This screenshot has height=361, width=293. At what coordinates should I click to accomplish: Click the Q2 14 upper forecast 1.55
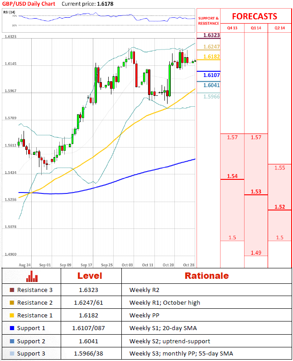(280, 168)
